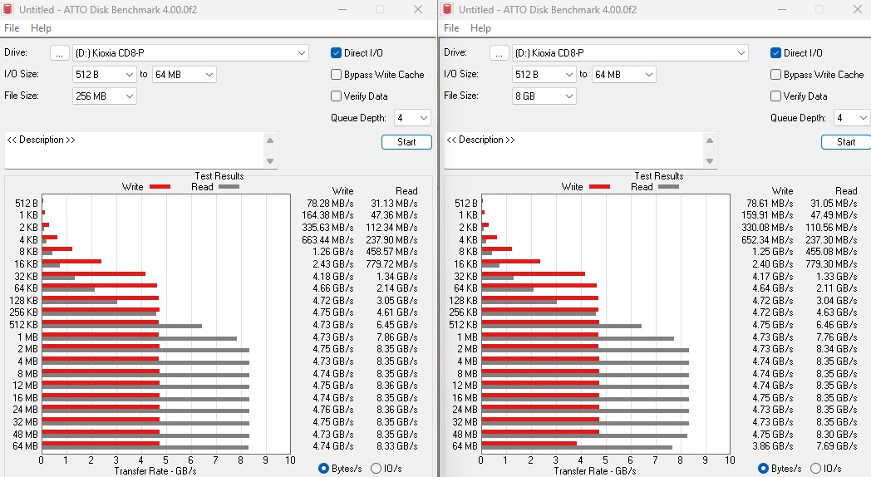Start the benchmark in left window
The image size is (871, 477).
[406, 142]
